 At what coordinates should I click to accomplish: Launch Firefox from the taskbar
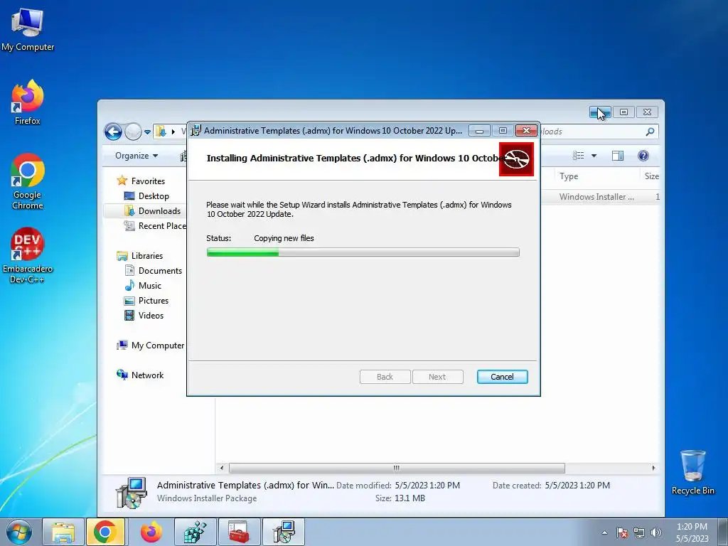point(151,532)
